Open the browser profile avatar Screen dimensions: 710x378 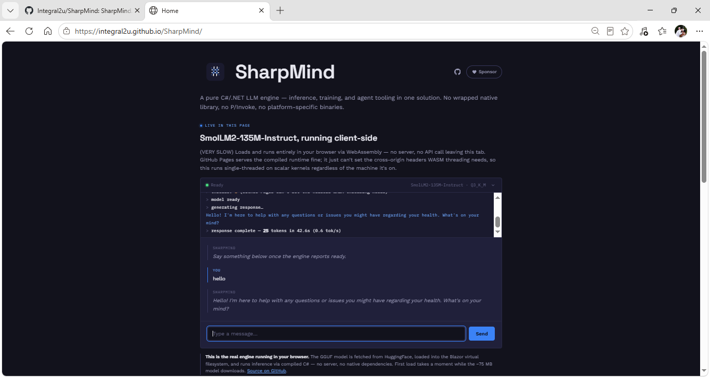click(681, 31)
